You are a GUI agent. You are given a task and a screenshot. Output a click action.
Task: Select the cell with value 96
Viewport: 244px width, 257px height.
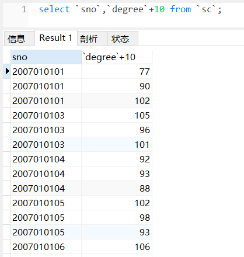(117, 130)
